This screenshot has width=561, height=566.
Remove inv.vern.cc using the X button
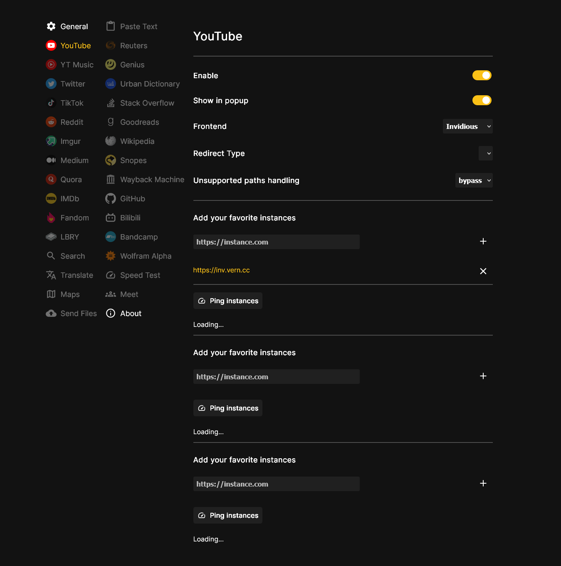pyautogui.click(x=483, y=271)
